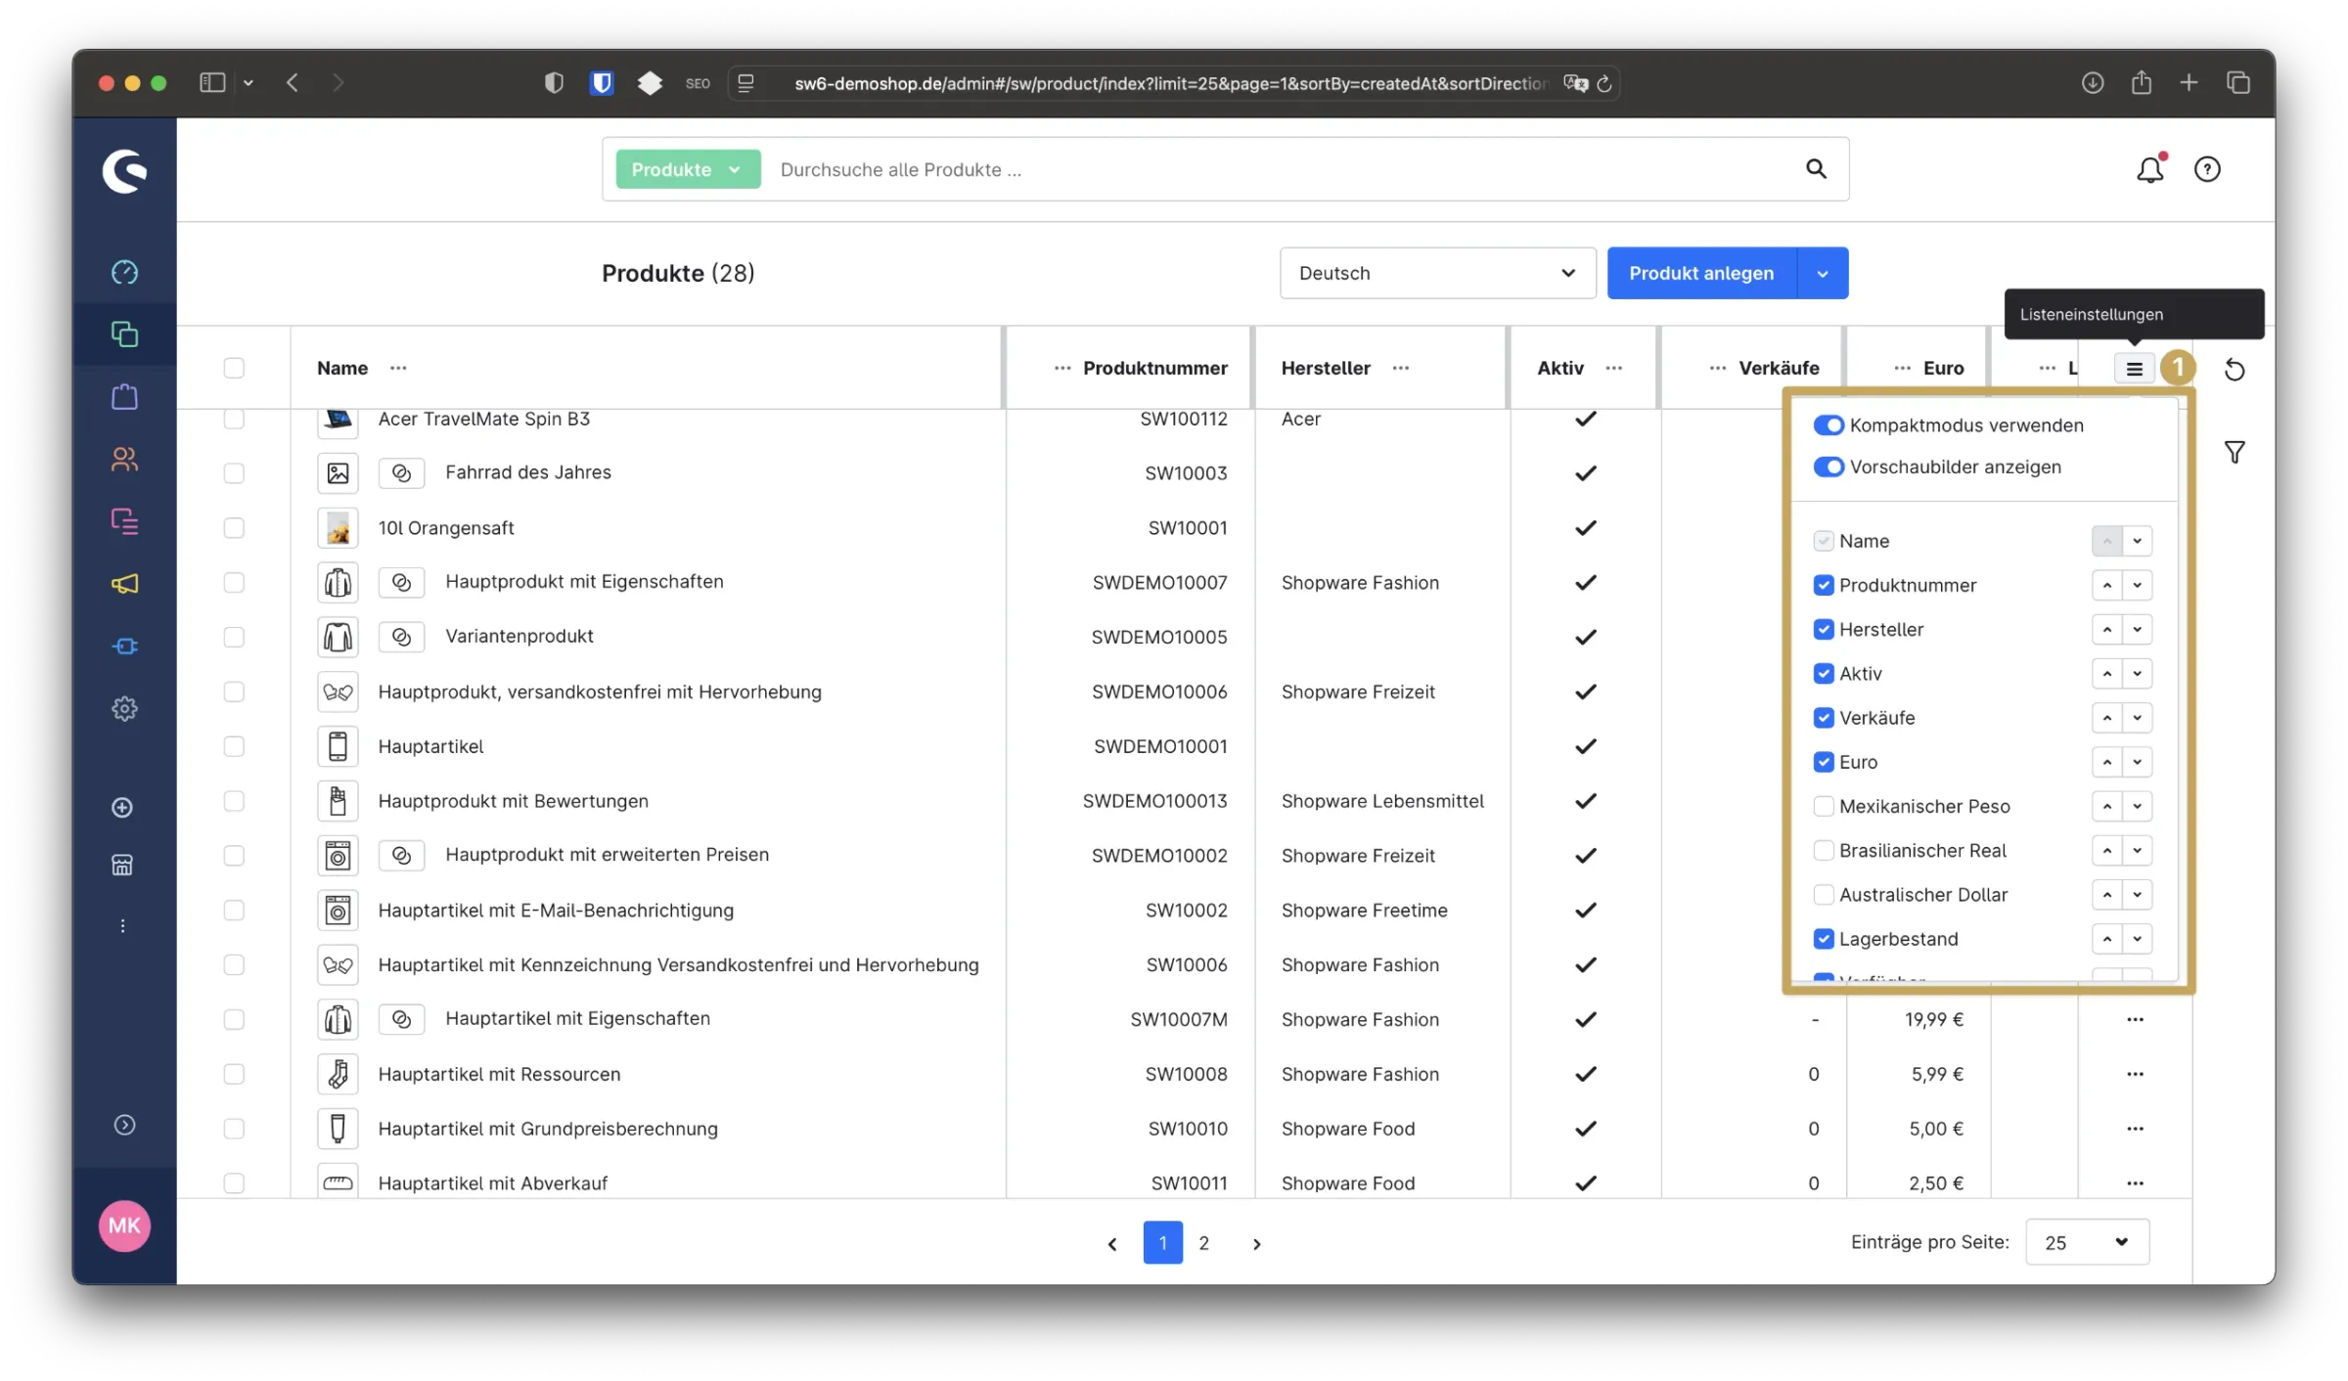Open the Settings gear icon in sidebar
Screen dimensions: 2348x1381
pyautogui.click(x=124, y=708)
